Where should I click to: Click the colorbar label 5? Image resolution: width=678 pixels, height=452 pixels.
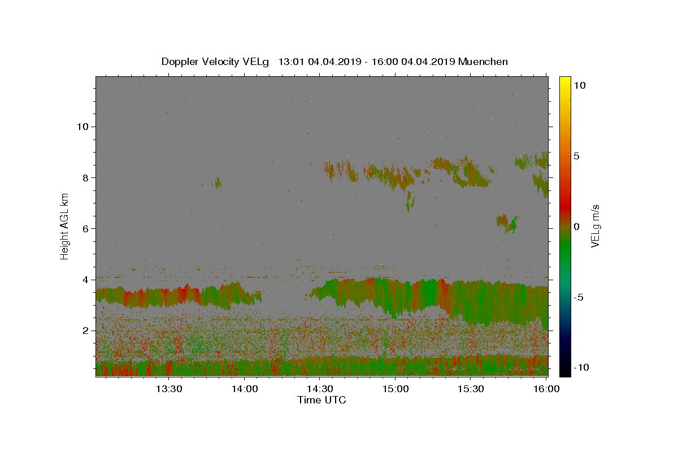pyautogui.click(x=576, y=156)
